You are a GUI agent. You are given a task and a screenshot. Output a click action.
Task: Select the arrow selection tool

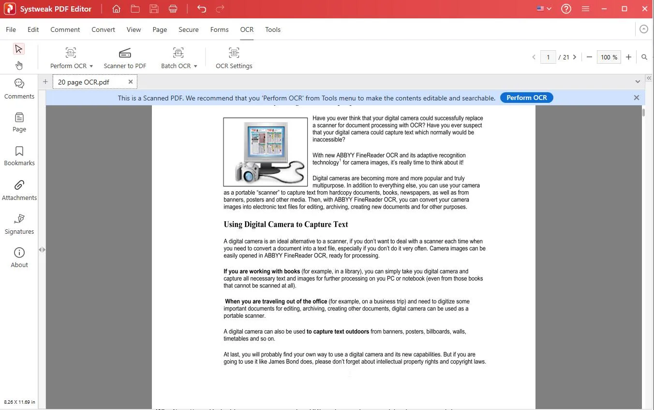point(19,49)
